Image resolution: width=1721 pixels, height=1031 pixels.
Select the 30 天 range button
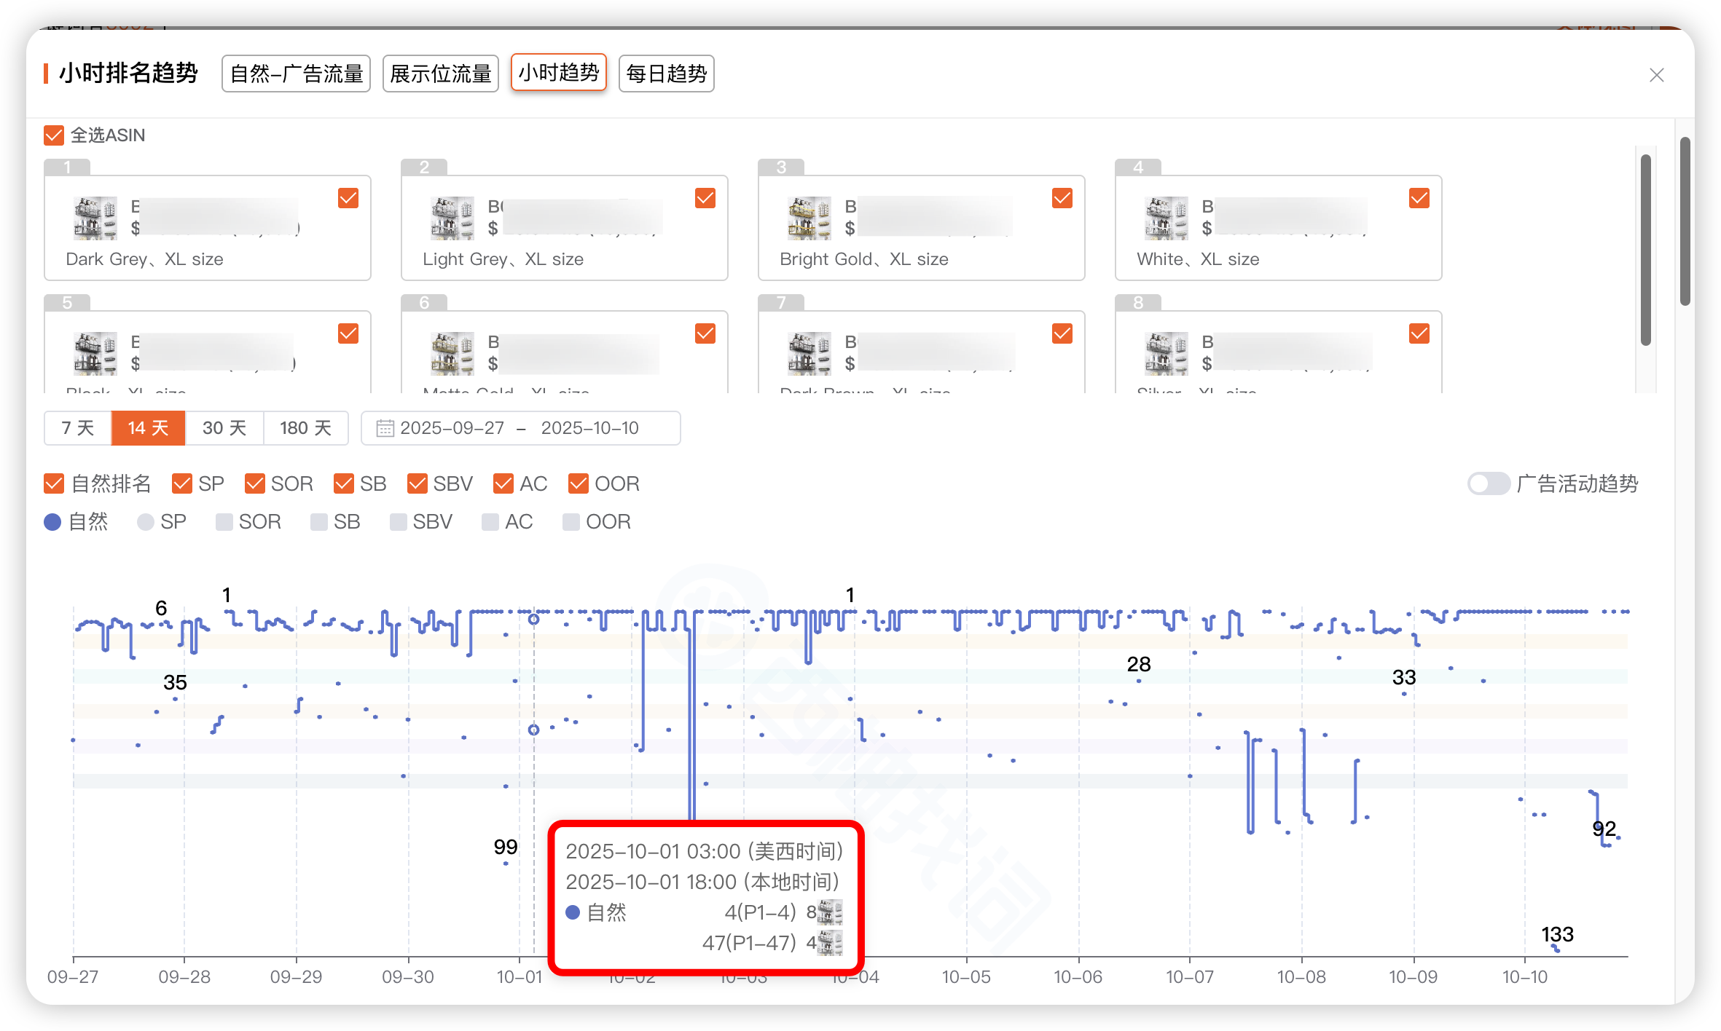[224, 428]
